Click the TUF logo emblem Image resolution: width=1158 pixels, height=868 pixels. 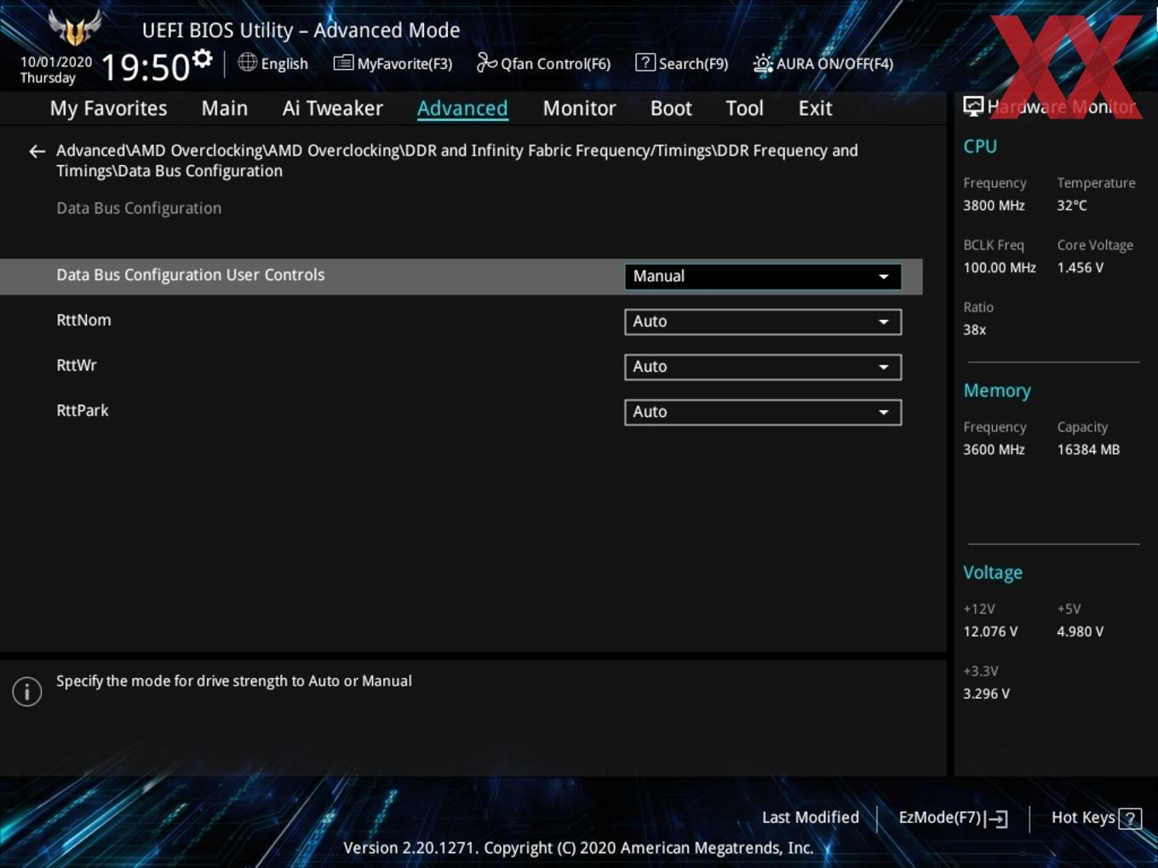(x=74, y=27)
